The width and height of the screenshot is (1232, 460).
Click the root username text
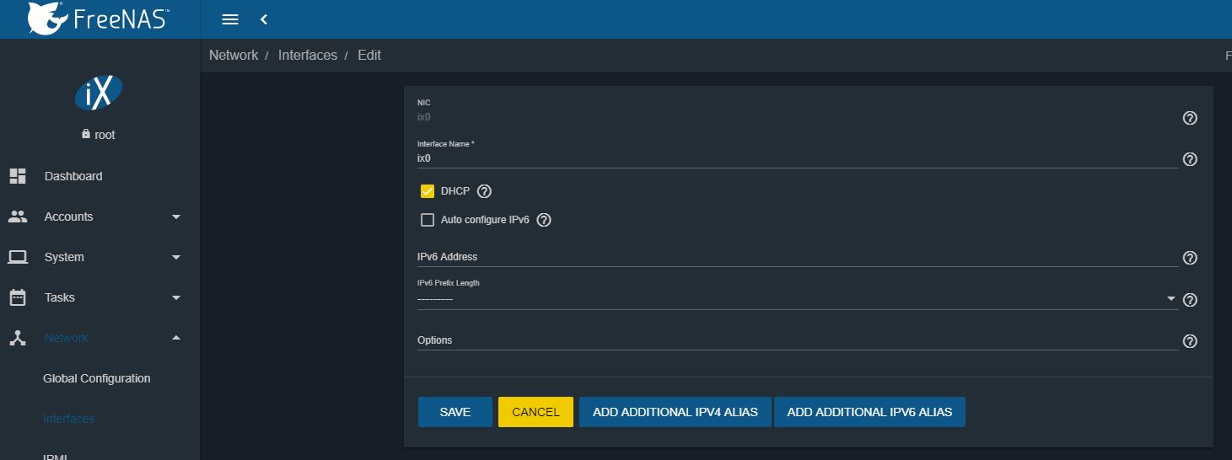tap(105, 135)
